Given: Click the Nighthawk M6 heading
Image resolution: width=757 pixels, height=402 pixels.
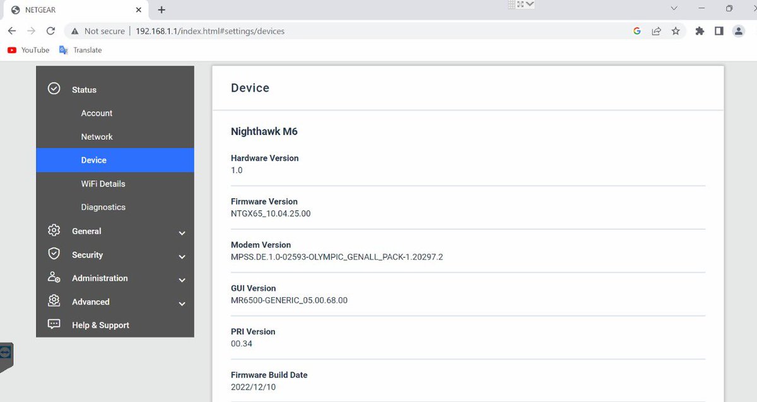Looking at the screenshot, I should tap(264, 131).
